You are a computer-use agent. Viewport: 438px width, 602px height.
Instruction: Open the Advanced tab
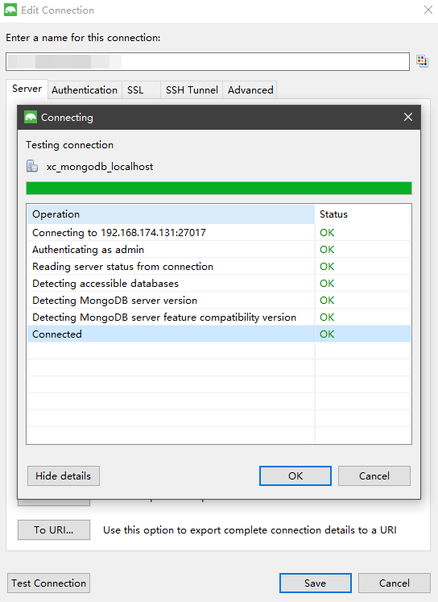point(250,89)
